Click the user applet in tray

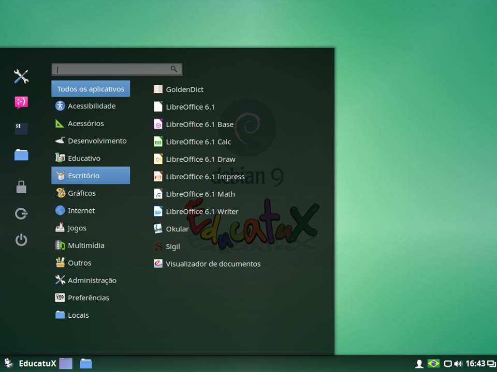(419, 364)
